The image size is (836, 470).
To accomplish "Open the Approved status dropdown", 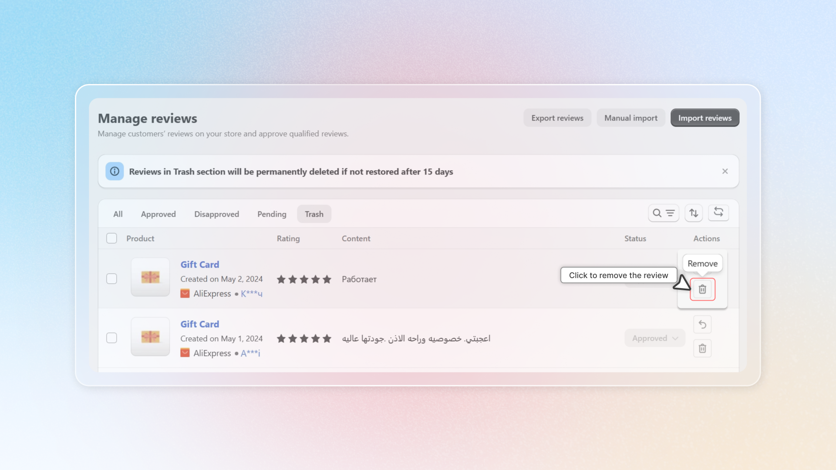I will click(655, 338).
